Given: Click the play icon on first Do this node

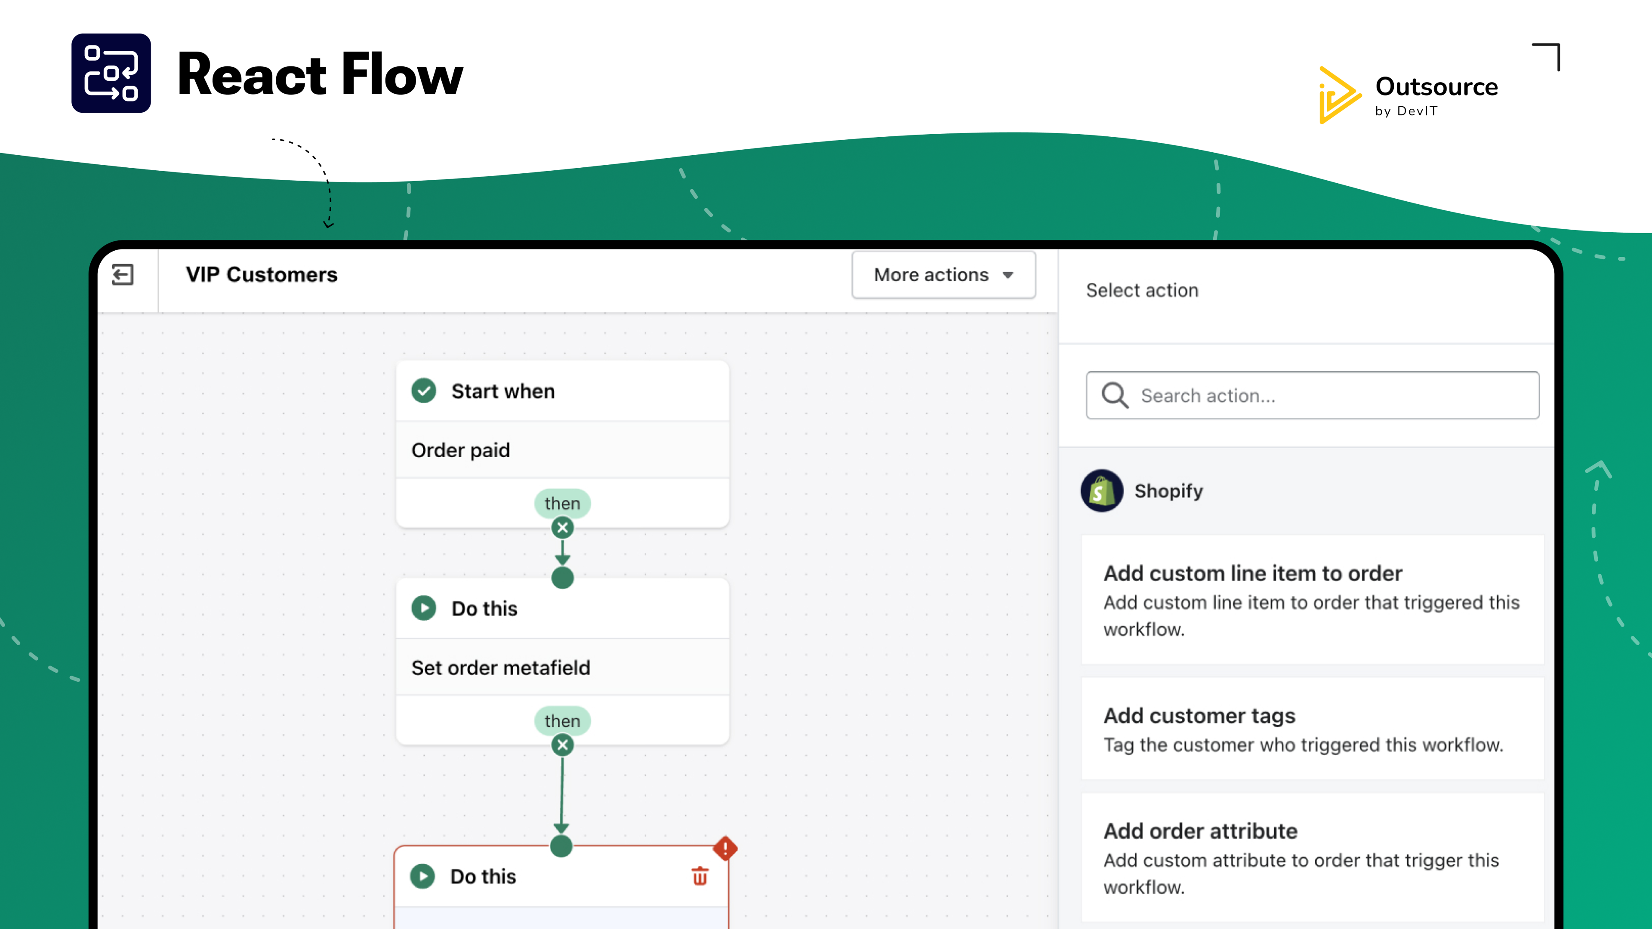Looking at the screenshot, I should (423, 608).
